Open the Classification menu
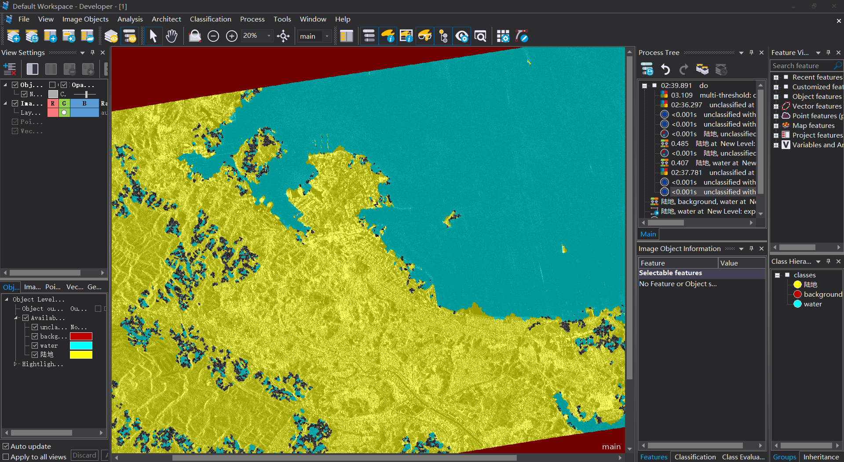Image resolution: width=844 pixels, height=462 pixels. [x=210, y=19]
